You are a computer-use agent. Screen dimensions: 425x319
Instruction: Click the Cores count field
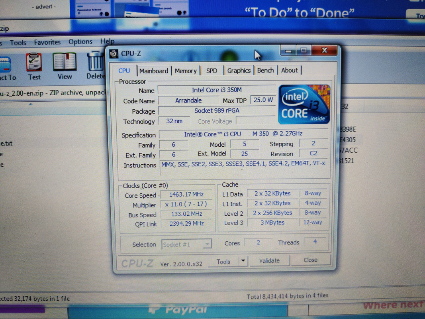point(259,242)
